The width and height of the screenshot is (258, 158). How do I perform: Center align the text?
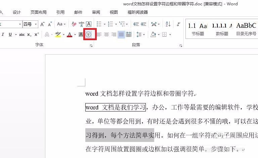click(106, 34)
